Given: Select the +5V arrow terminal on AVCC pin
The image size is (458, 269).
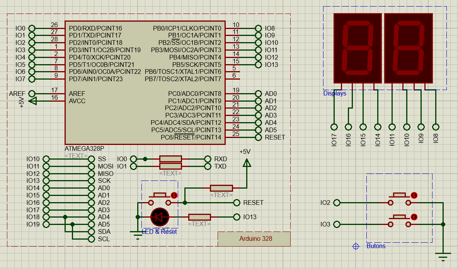Looking at the screenshot, I should pyautogui.click(x=32, y=101).
